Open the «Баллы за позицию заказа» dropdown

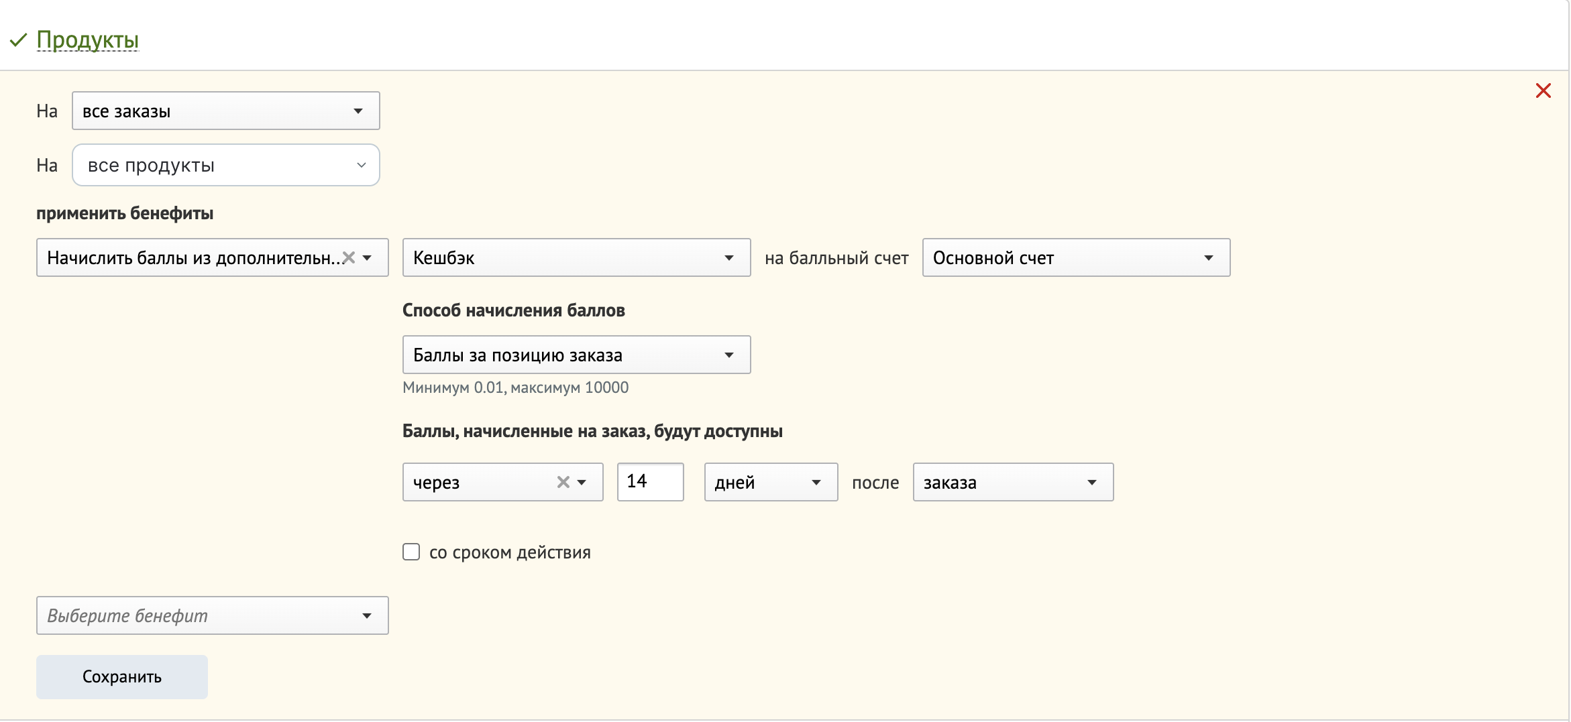pyautogui.click(x=729, y=355)
